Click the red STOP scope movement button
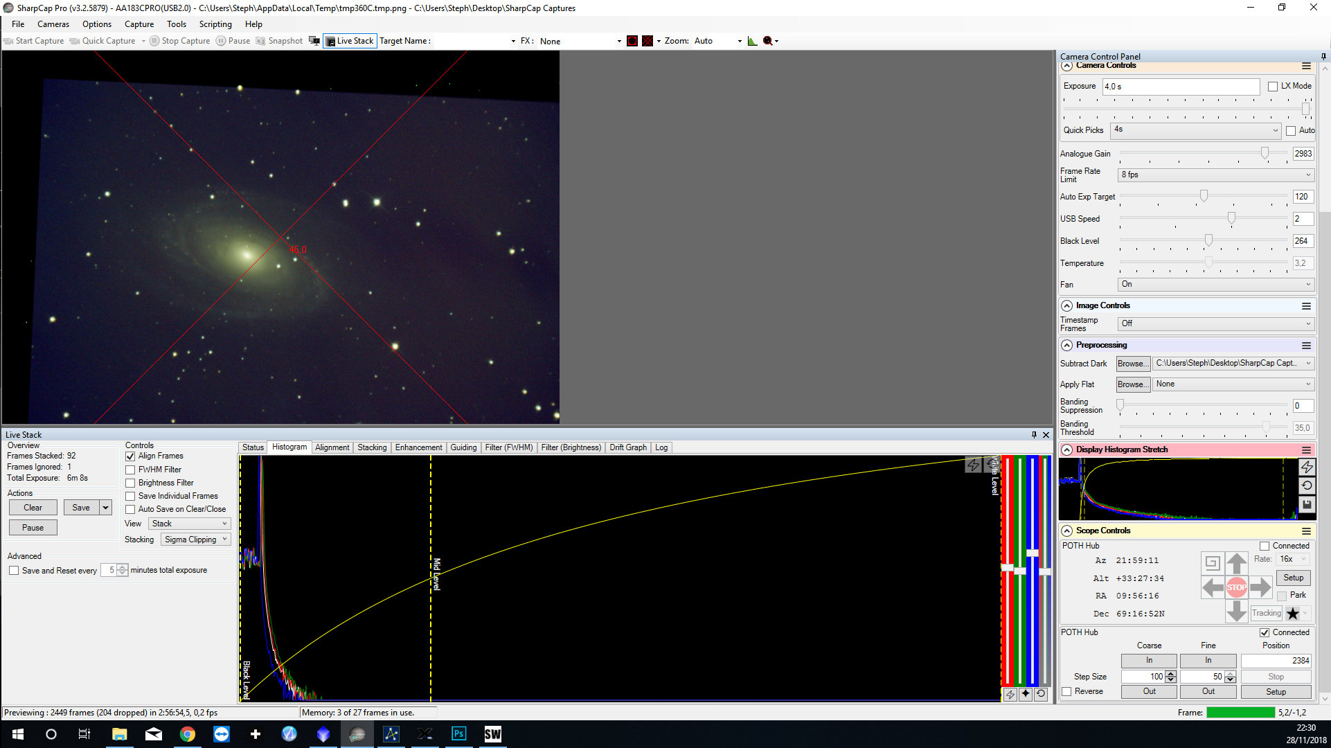 coord(1236,587)
